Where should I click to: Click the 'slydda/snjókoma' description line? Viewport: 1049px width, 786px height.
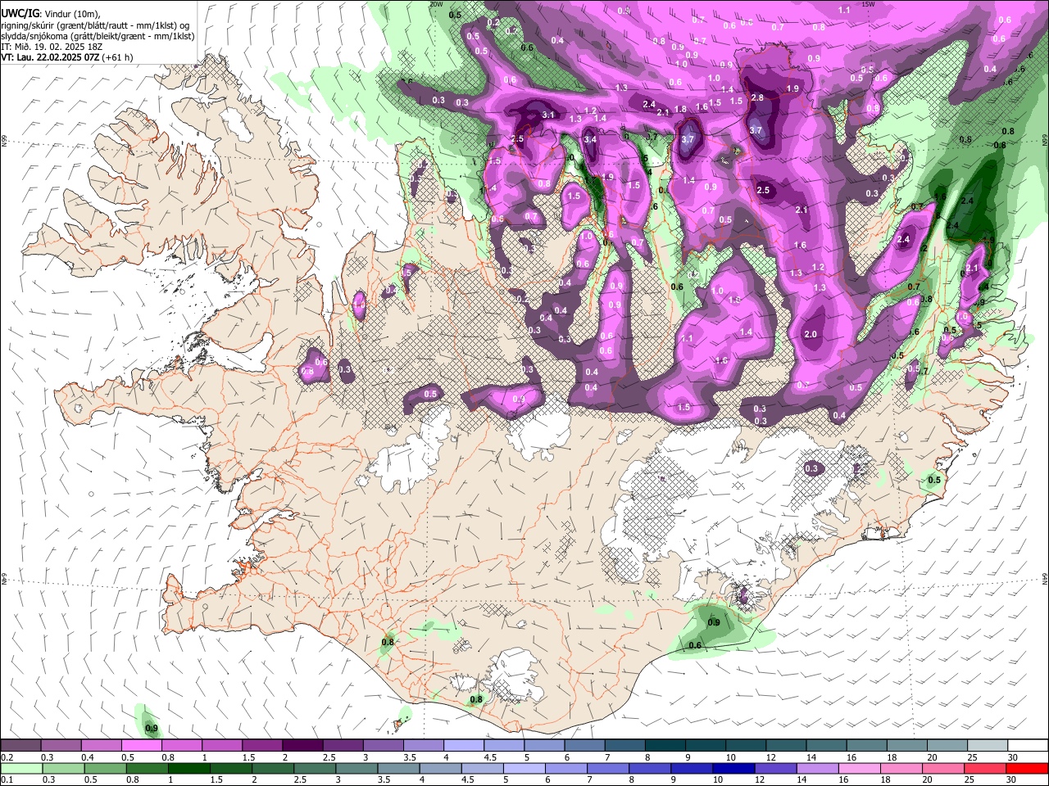[x=98, y=36]
